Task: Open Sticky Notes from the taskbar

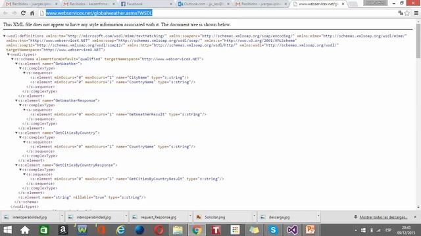Action: tap(254, 230)
